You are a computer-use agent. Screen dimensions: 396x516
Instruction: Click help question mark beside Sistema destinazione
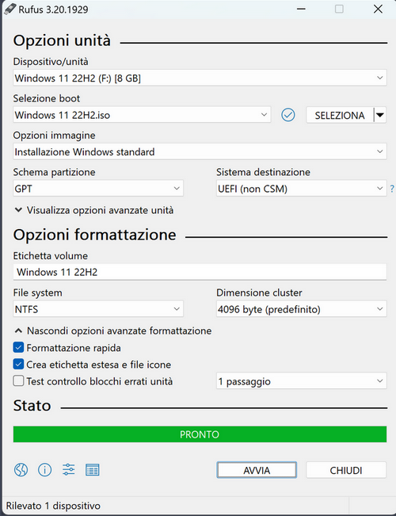pos(392,189)
